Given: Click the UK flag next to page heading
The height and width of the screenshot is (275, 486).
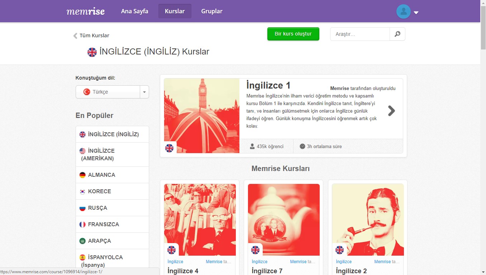Looking at the screenshot, I should pos(92,52).
